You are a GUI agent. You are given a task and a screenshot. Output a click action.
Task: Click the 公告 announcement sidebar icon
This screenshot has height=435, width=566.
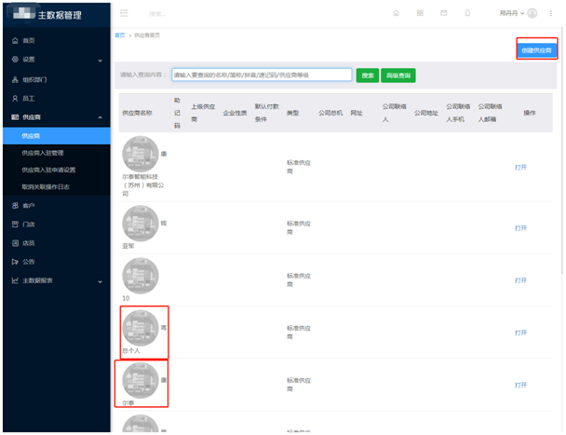[15, 262]
